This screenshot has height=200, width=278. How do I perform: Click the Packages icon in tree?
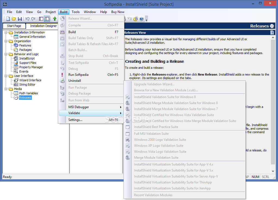pyautogui.click(x=16, y=50)
